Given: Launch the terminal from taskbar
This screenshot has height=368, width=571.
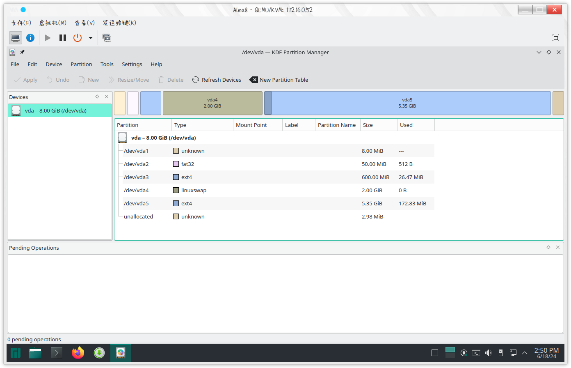Looking at the screenshot, I should coord(57,353).
